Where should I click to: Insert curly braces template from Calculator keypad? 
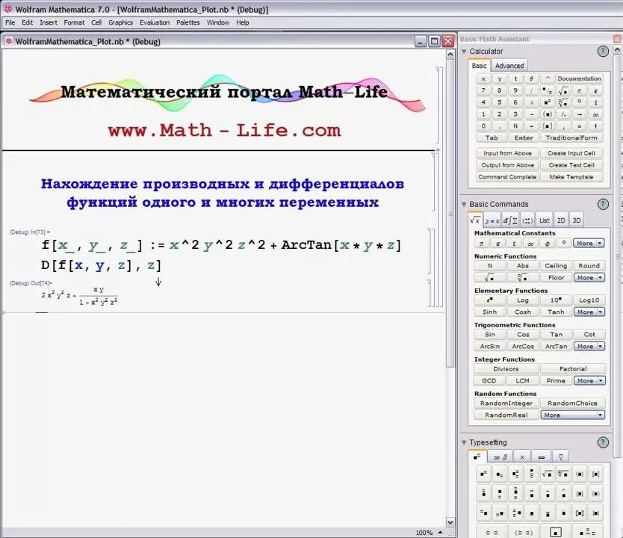(x=547, y=126)
